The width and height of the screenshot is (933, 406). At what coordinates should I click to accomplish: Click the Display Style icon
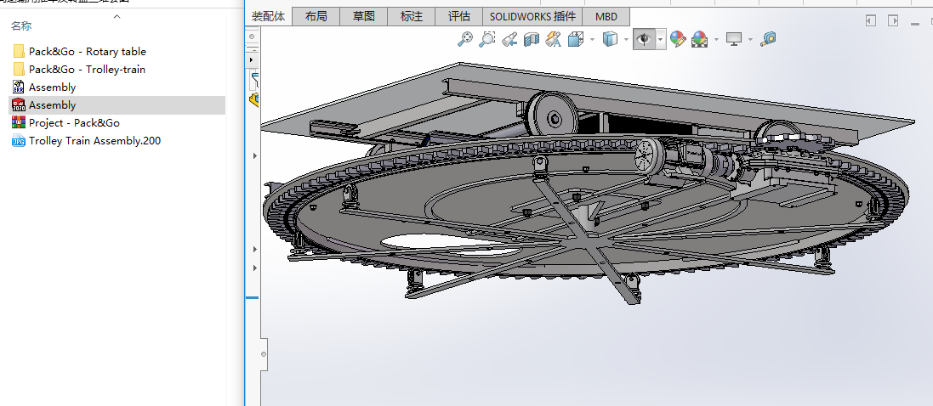(610, 39)
